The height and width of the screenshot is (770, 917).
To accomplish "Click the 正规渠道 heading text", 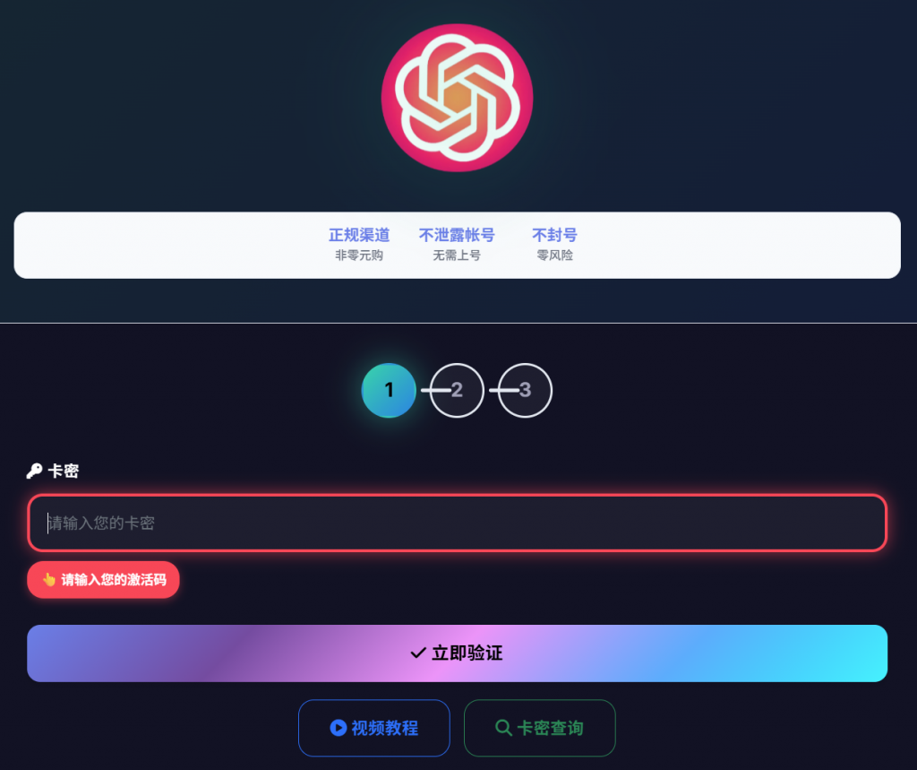I will click(x=359, y=235).
